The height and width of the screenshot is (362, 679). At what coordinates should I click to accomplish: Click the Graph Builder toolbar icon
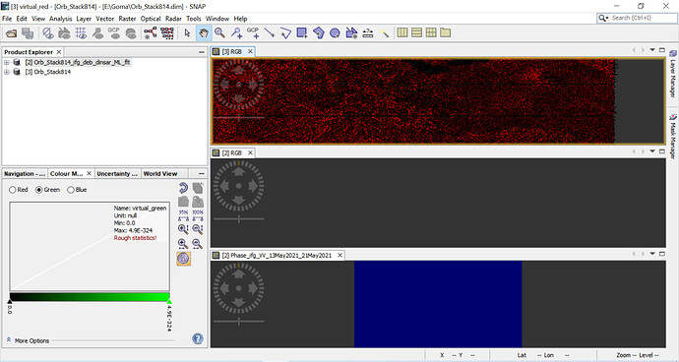151,33
